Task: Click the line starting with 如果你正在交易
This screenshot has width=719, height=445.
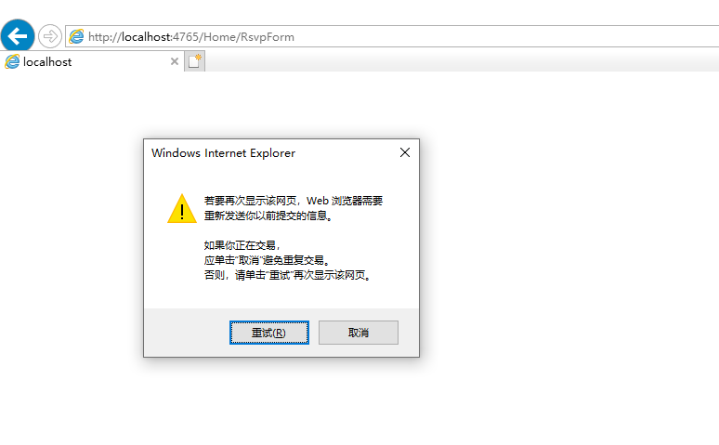Action: (x=242, y=245)
